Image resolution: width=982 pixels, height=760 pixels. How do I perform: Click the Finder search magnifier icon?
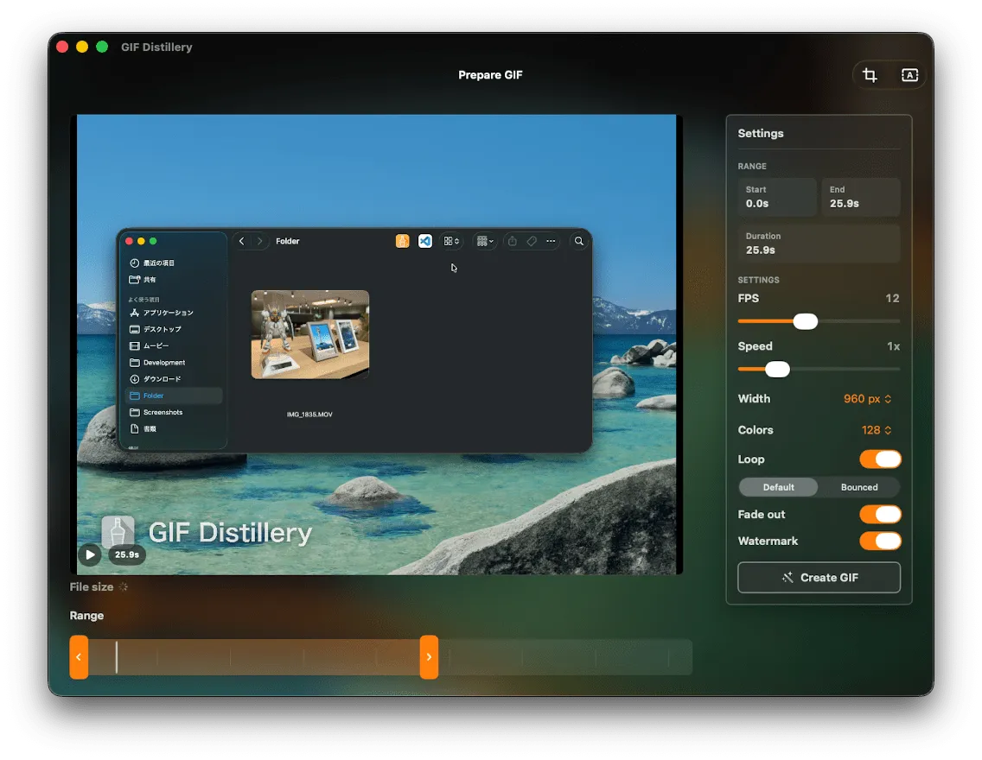point(579,241)
